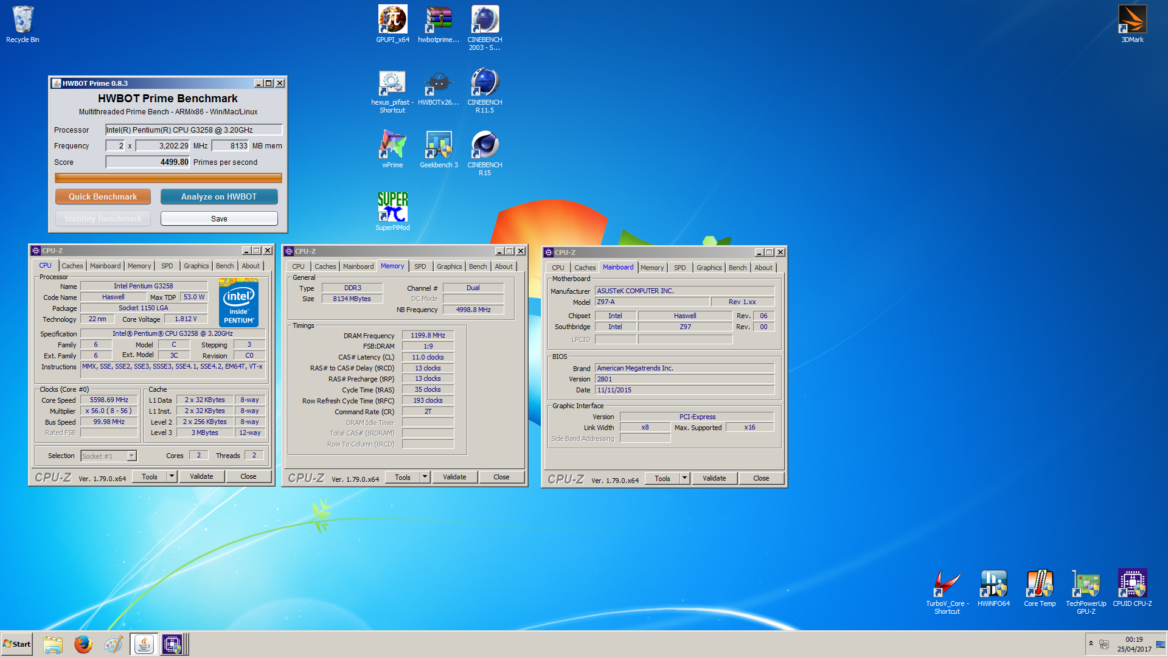This screenshot has height=657, width=1168.
Task: Launch HWiNFO64 desktop shortcut
Action: pos(993,588)
